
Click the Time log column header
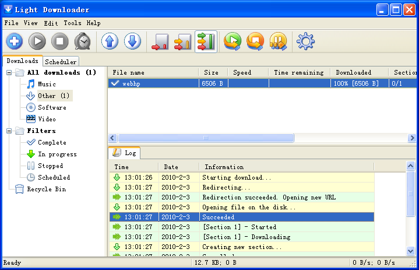(x=133, y=167)
